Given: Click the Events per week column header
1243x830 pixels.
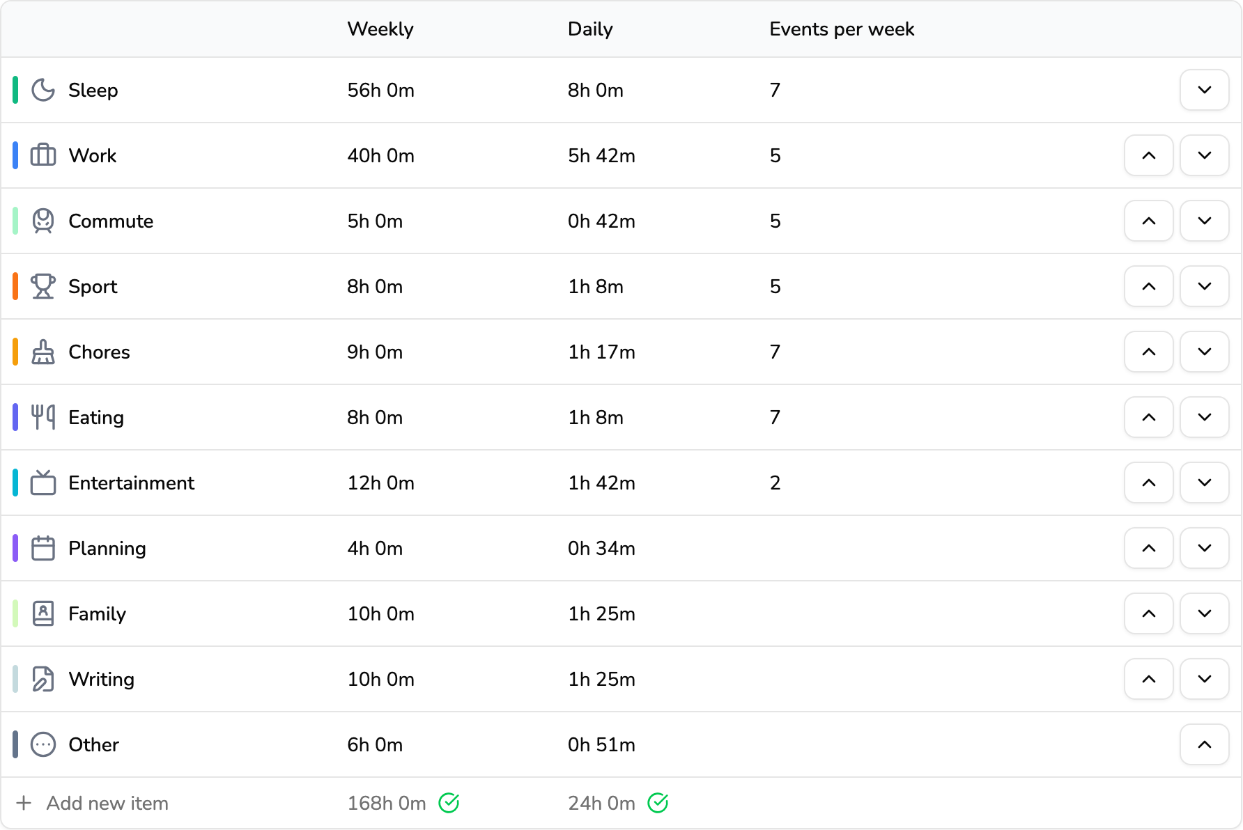Looking at the screenshot, I should [x=841, y=29].
